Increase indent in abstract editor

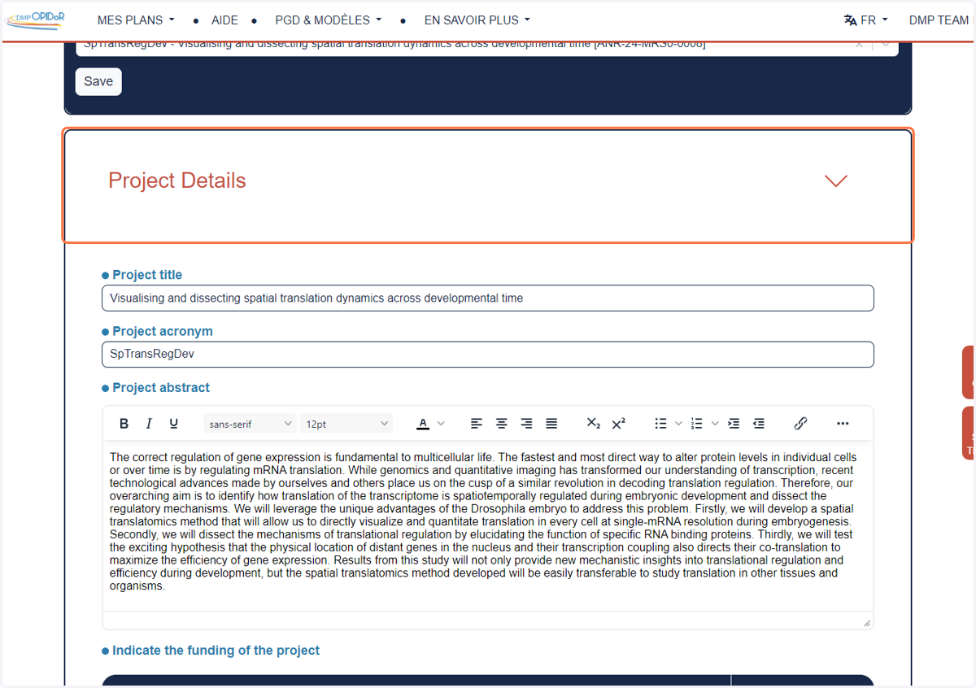click(x=734, y=424)
